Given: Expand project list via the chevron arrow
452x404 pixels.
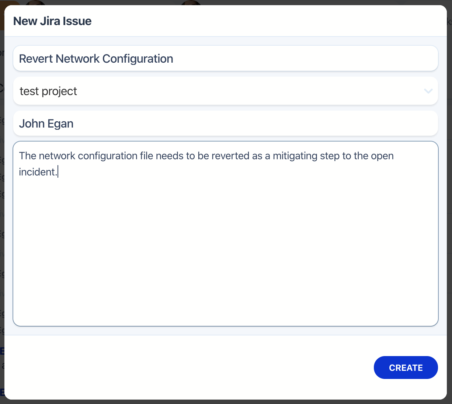Looking at the screenshot, I should (x=428, y=91).
